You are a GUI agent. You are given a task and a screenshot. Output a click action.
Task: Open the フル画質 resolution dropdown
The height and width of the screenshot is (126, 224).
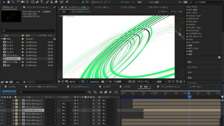point(120,82)
